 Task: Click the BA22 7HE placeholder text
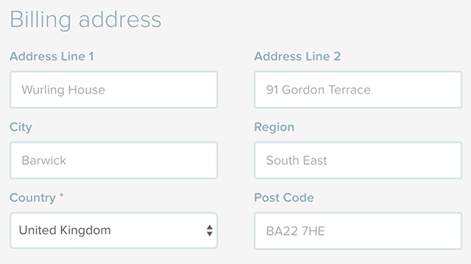coord(296,231)
